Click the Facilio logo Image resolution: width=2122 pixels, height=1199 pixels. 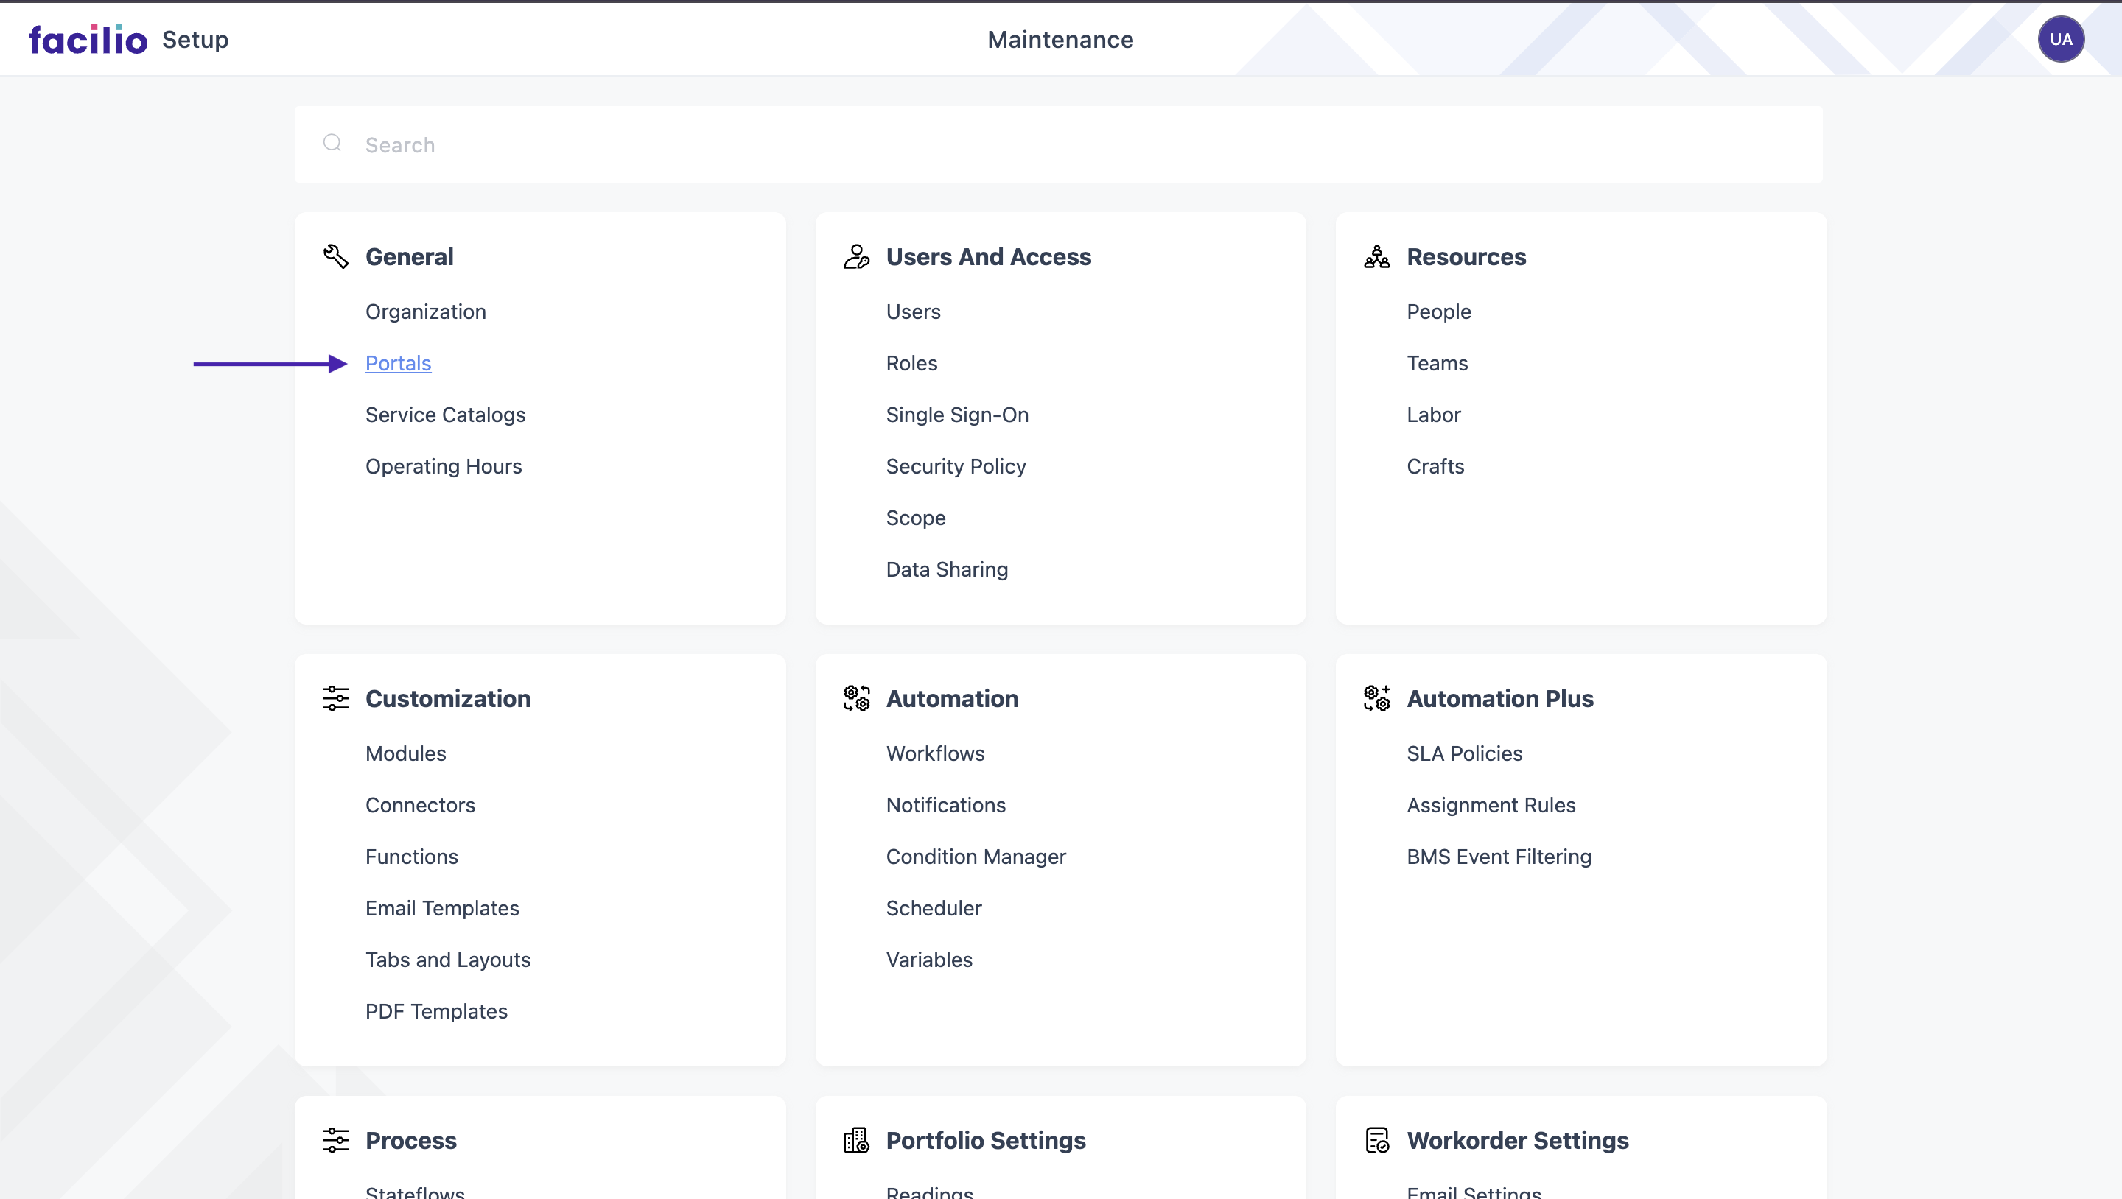click(88, 40)
